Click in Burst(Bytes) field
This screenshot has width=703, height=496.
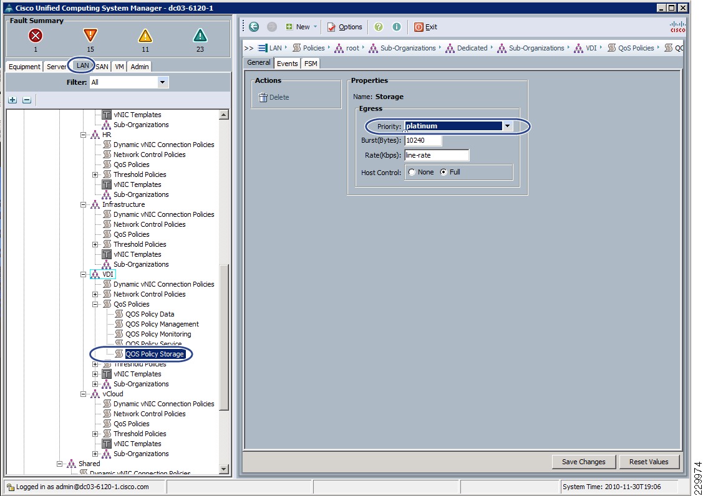[x=423, y=140]
